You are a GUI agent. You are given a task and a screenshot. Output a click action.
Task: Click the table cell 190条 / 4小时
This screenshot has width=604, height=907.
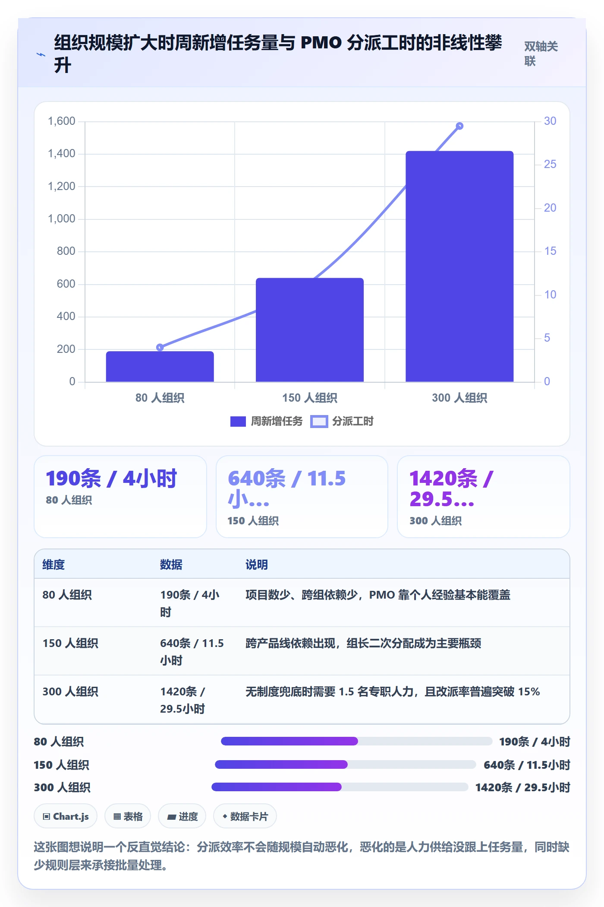(x=190, y=603)
